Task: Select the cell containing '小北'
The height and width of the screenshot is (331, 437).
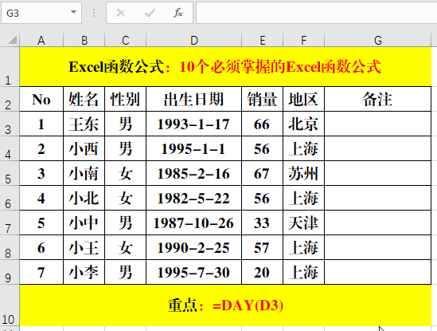Action: [x=84, y=198]
